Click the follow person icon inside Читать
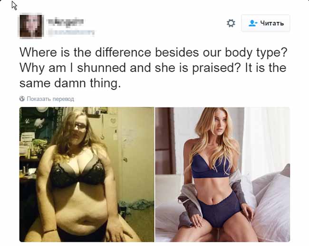The width and height of the screenshot is (309, 246). coord(253,23)
